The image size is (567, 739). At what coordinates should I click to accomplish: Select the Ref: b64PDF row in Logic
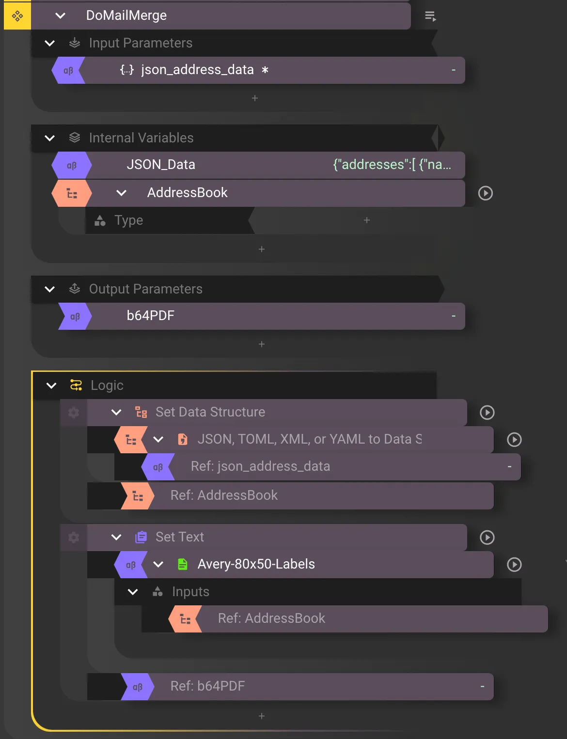pyautogui.click(x=291, y=686)
